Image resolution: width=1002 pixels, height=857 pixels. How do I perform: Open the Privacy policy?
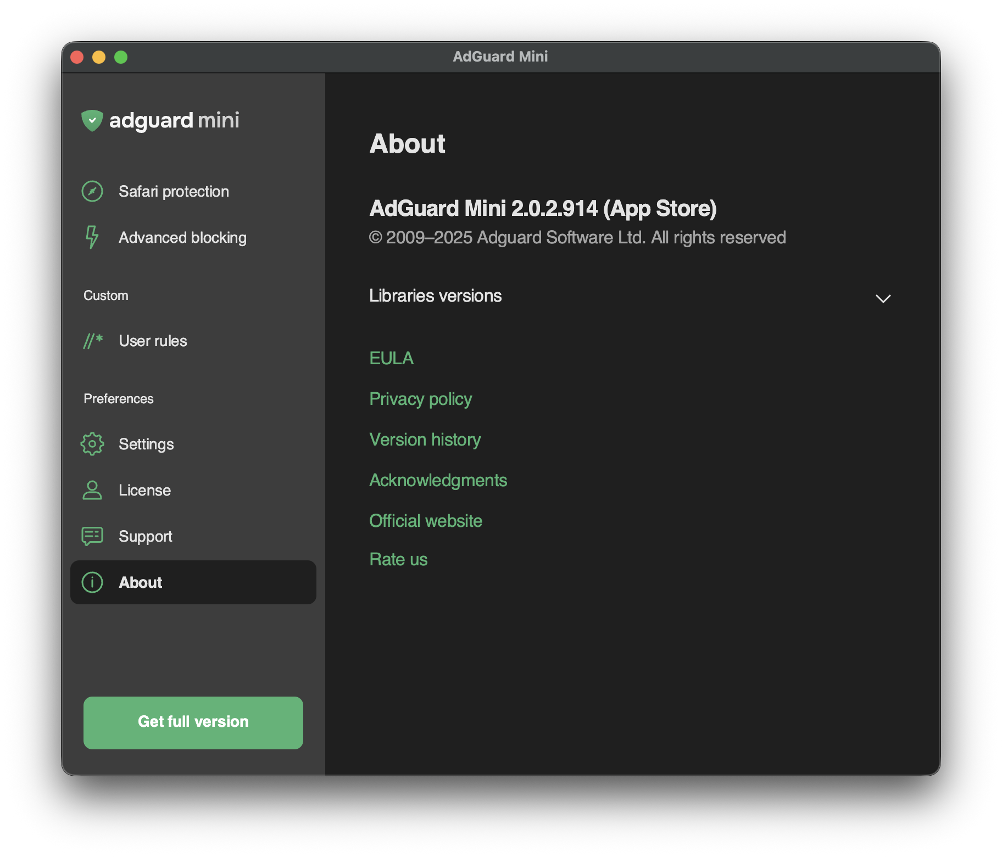[x=420, y=399]
